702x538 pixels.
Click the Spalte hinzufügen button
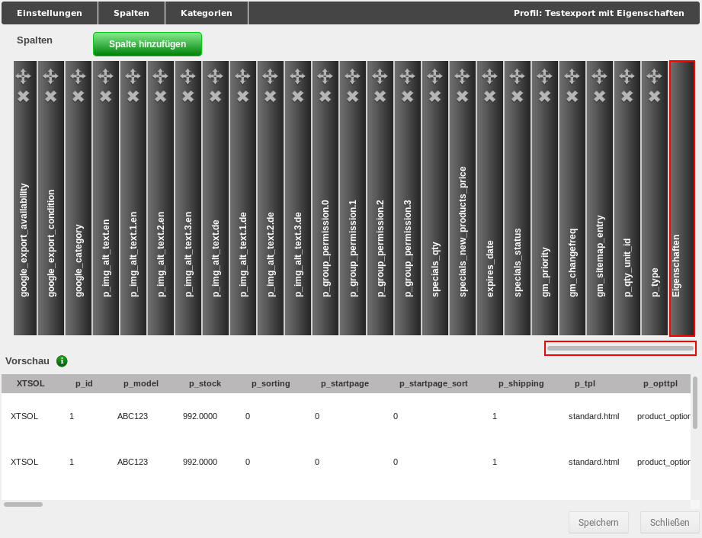pos(147,43)
